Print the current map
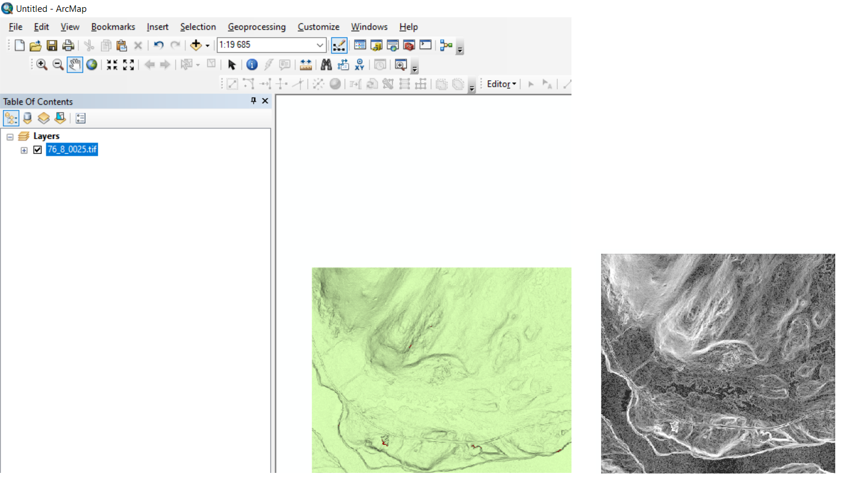The width and height of the screenshot is (859, 483). coord(68,45)
